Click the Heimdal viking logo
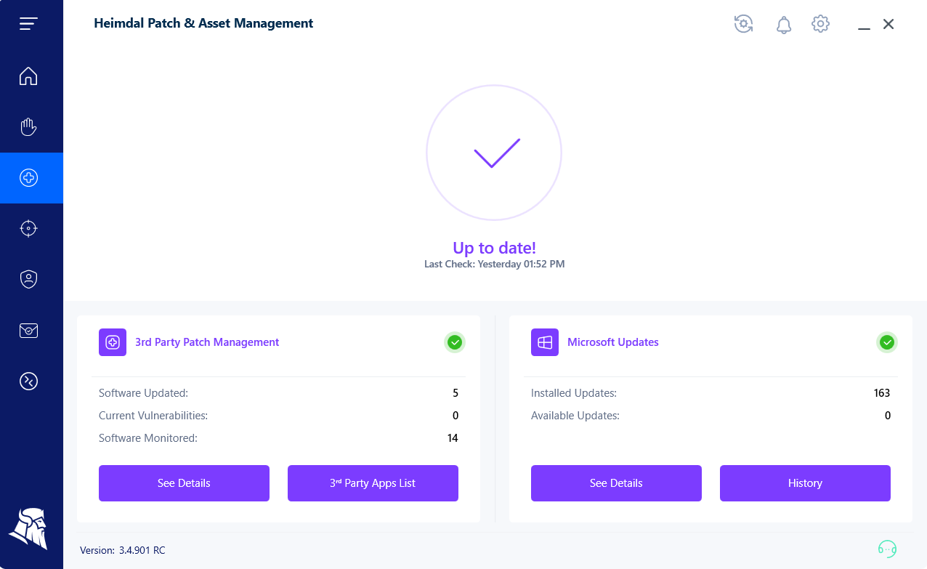Image resolution: width=927 pixels, height=569 pixels. [x=28, y=528]
